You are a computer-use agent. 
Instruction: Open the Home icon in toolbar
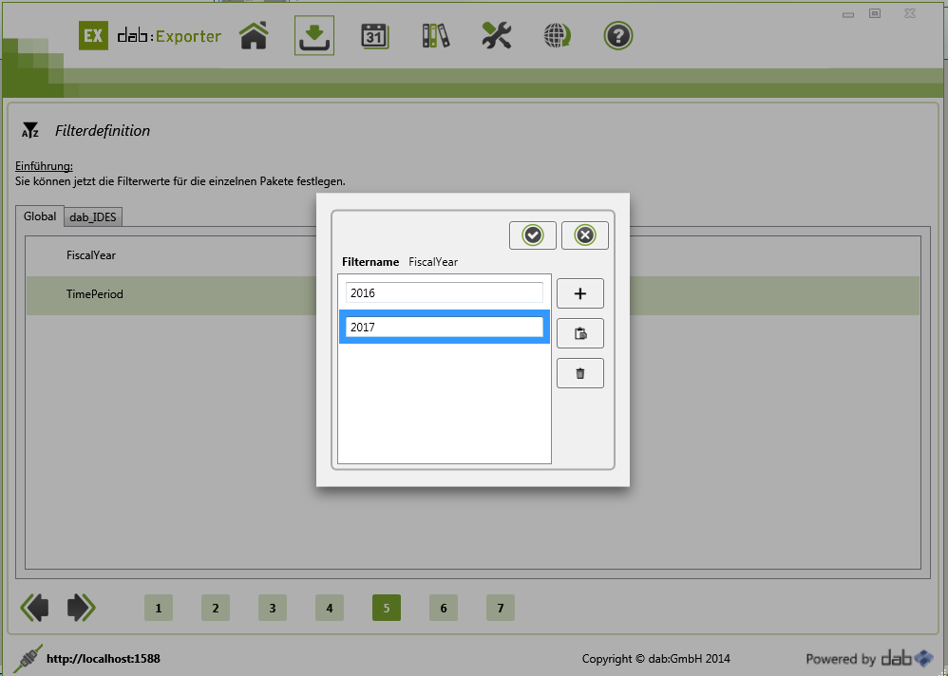[x=254, y=36]
